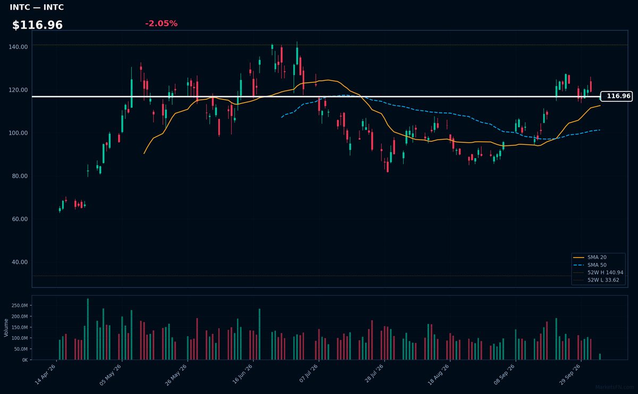The width and height of the screenshot is (638, 394).
Task: Click the Volume axis title
Action: [6, 328]
